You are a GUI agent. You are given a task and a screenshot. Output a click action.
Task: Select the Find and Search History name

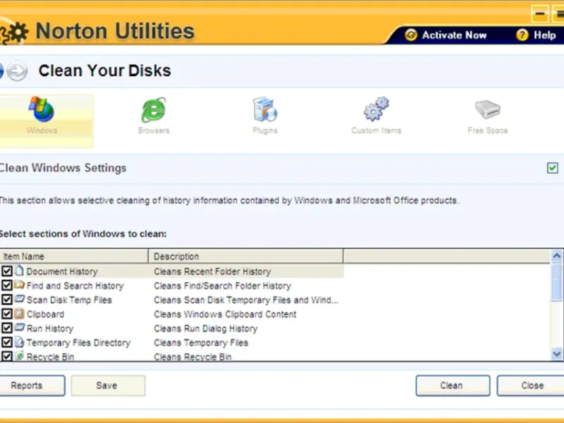[x=75, y=286]
